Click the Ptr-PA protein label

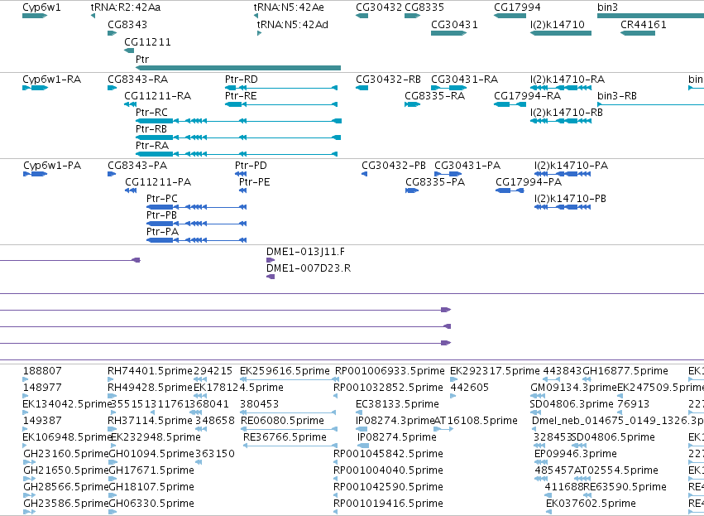(162, 232)
